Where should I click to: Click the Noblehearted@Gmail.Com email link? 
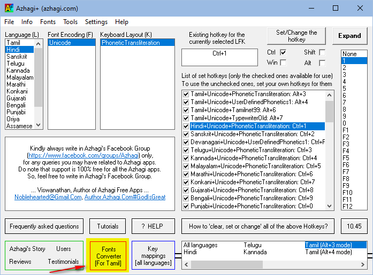point(48,197)
